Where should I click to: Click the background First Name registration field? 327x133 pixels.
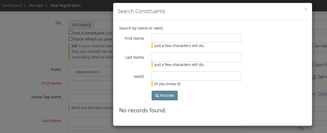point(91,85)
